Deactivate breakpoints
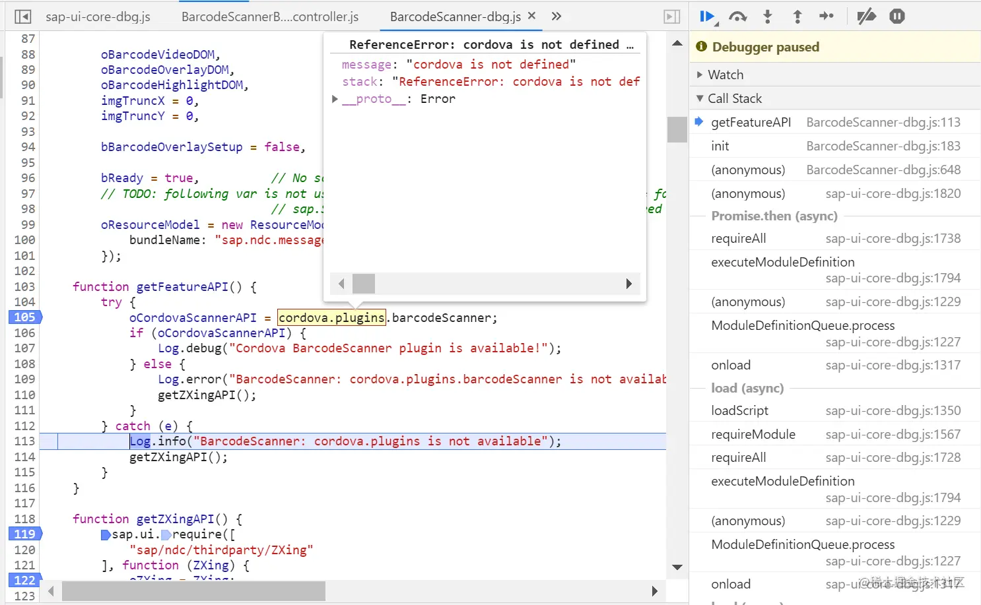Image resolution: width=981 pixels, height=605 pixels. (x=866, y=16)
